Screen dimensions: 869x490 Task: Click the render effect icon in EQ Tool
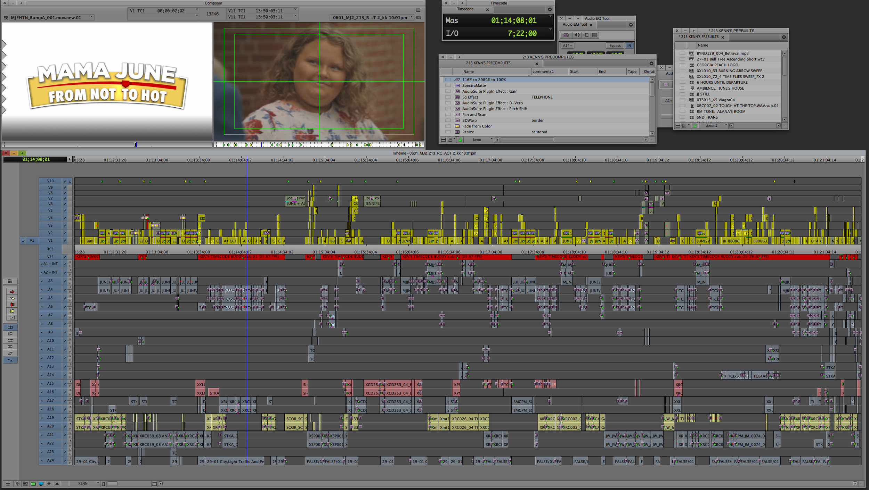click(586, 35)
